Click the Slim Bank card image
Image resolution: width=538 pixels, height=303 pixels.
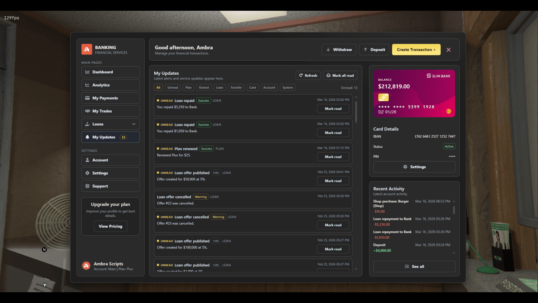click(414, 94)
